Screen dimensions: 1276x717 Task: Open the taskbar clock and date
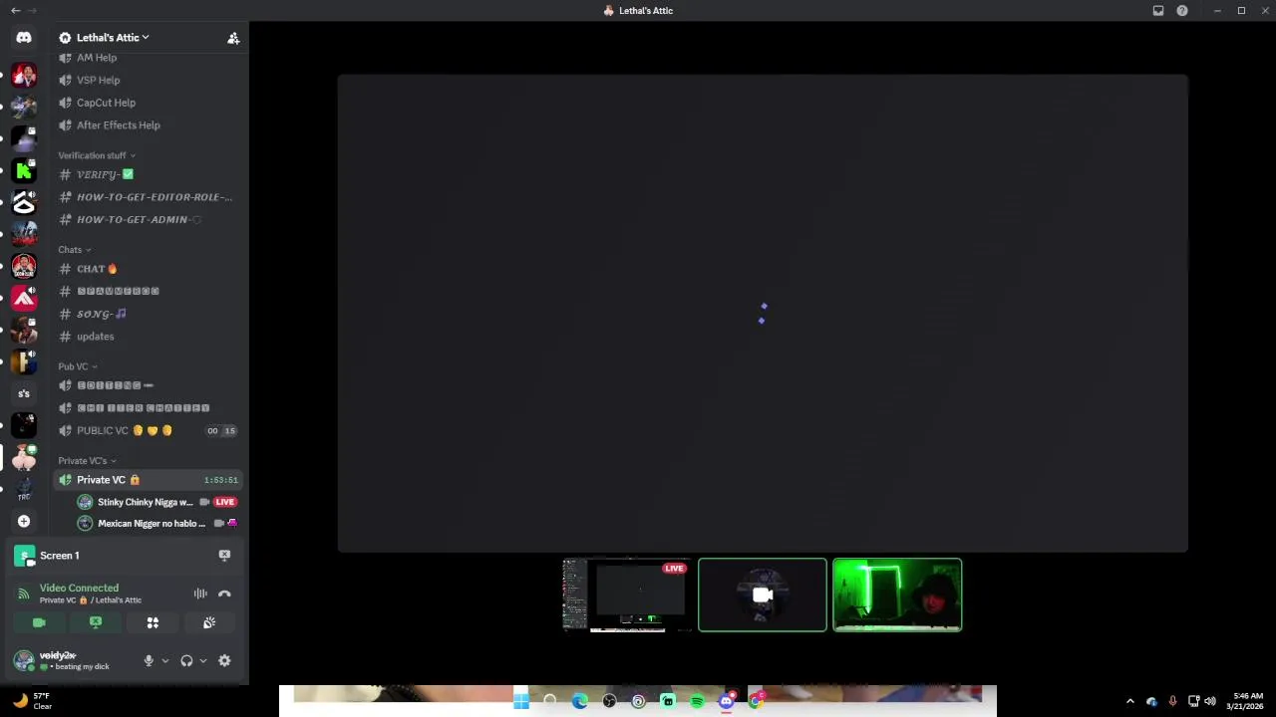click(x=1247, y=701)
